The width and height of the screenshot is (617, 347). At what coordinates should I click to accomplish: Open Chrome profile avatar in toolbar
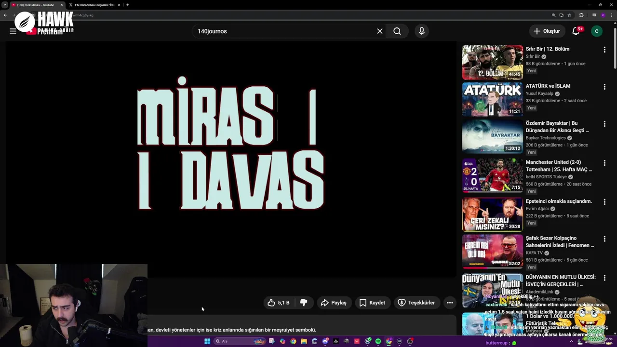pos(603,15)
